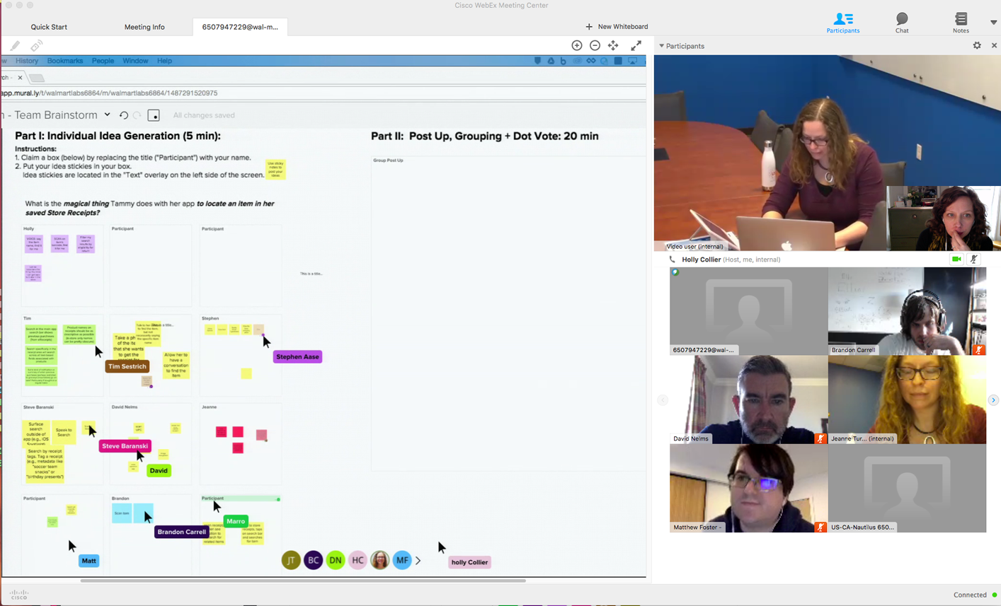
Task: Open the Participants panel icon in the top bar
Action: point(842,23)
